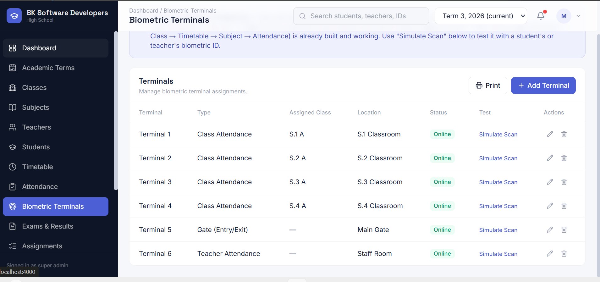The height and width of the screenshot is (282, 600).
Task: Edit Terminal 2 with the pencil icon
Action: tap(550, 158)
